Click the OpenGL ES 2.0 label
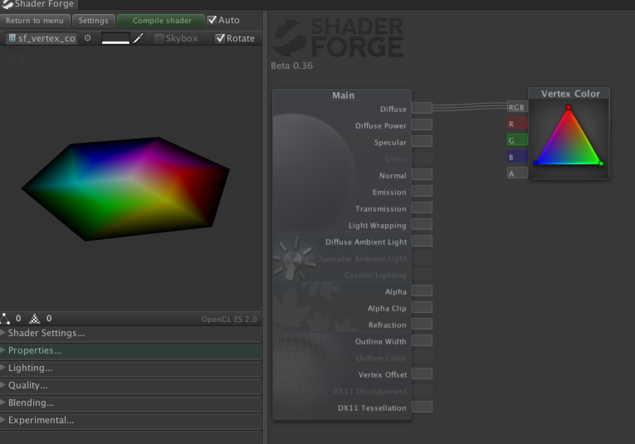Screen dimensions: 635x444 [229, 320]
